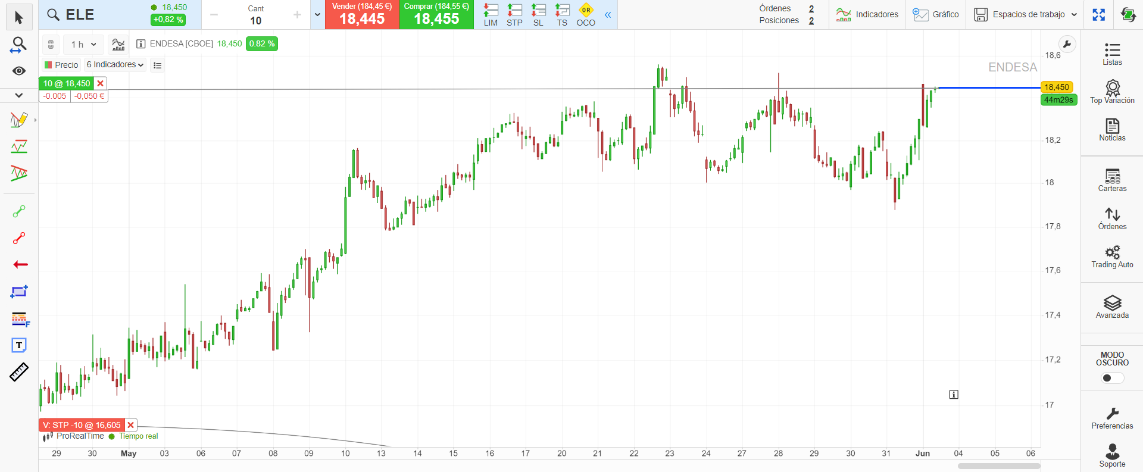The height and width of the screenshot is (472, 1143).
Task: Open the order quantity dropdown arrow
Action: click(317, 15)
